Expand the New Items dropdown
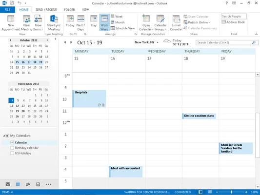 point(38,23)
